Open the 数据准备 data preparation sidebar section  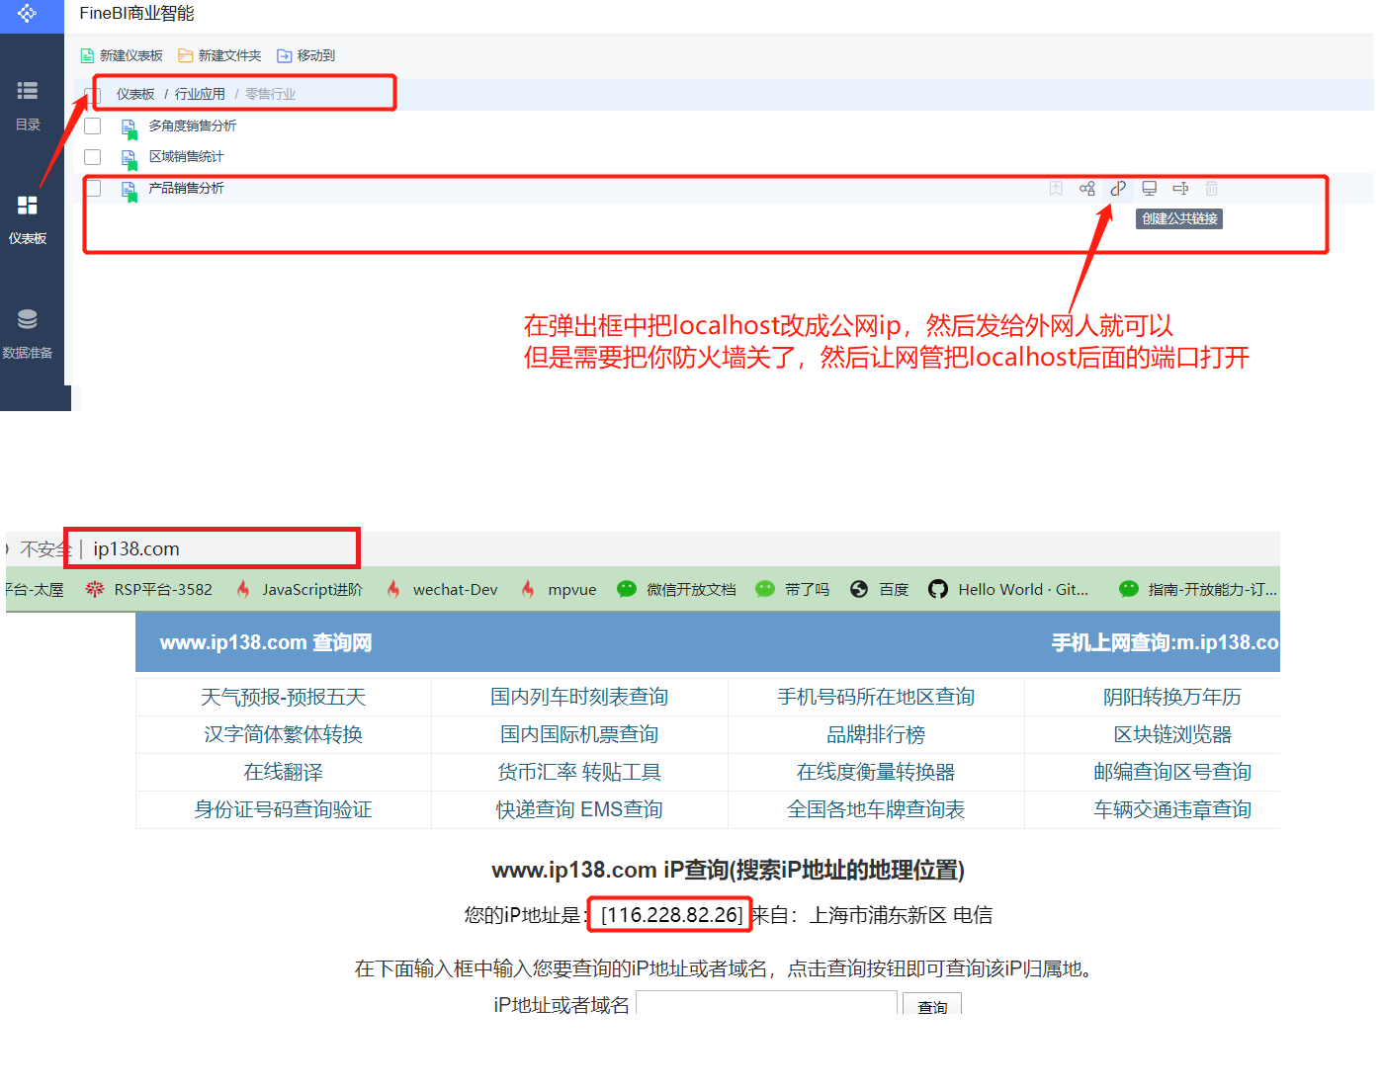(x=28, y=334)
